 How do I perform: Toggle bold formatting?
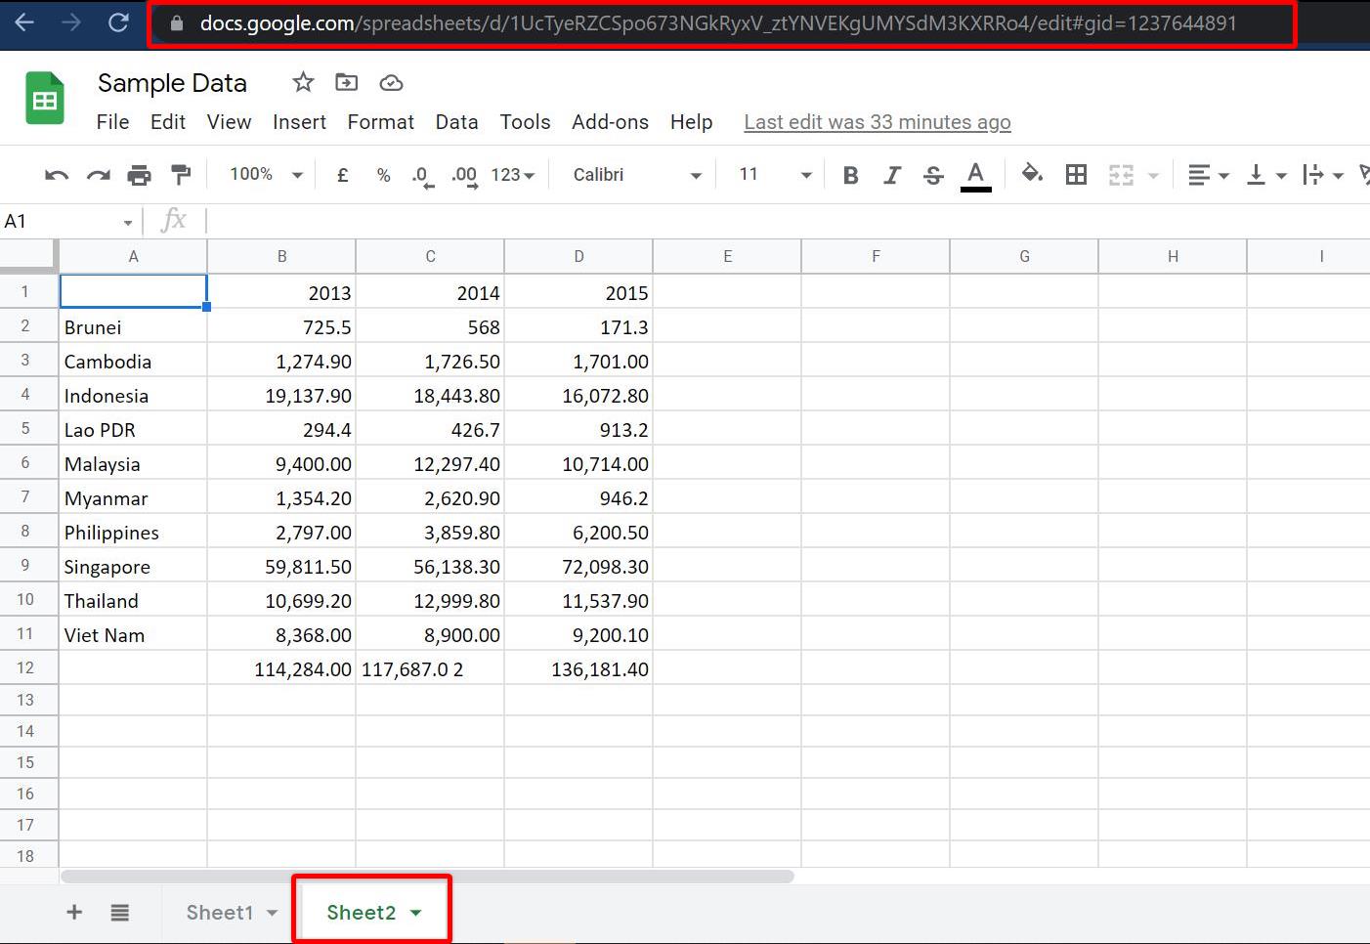[850, 174]
